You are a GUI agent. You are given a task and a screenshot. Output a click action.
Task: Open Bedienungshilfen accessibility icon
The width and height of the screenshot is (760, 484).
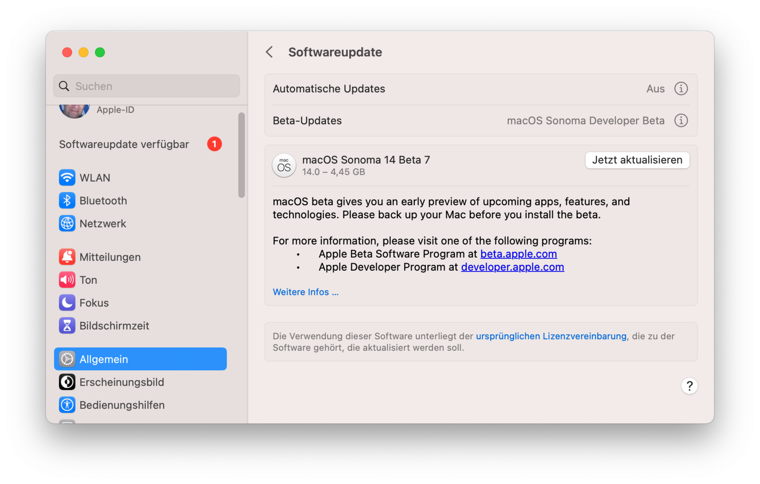pos(67,405)
